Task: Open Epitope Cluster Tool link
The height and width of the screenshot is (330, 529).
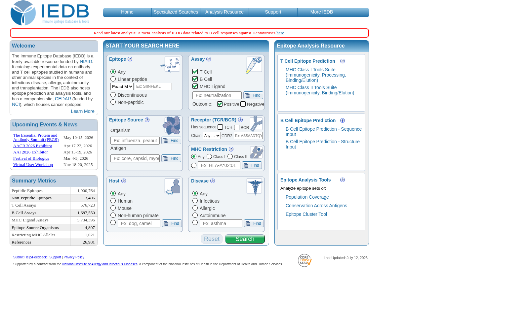Action: pyautogui.click(x=306, y=214)
